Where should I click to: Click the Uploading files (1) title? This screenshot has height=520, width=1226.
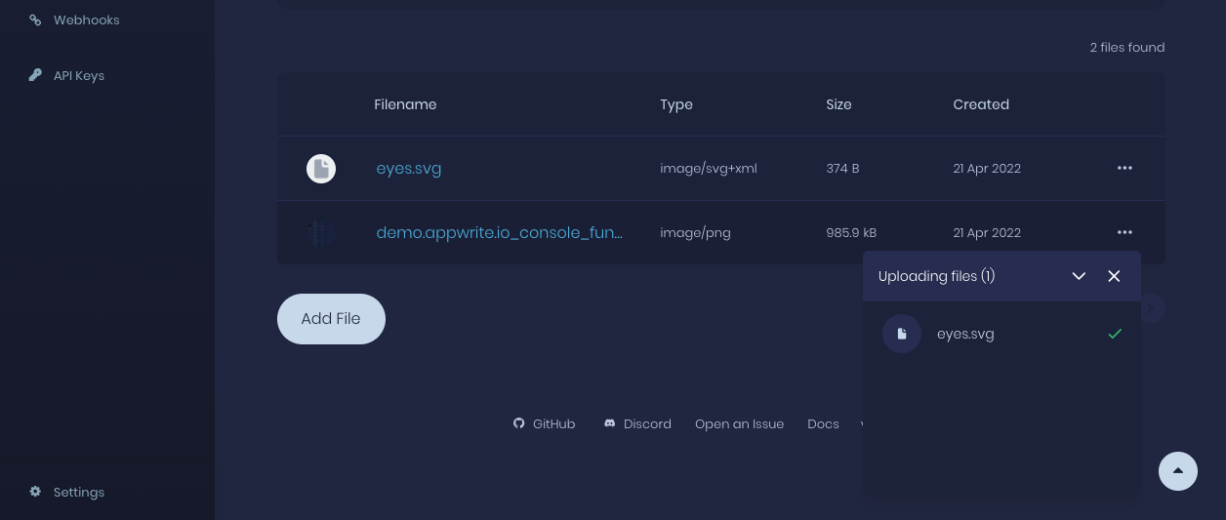click(936, 276)
